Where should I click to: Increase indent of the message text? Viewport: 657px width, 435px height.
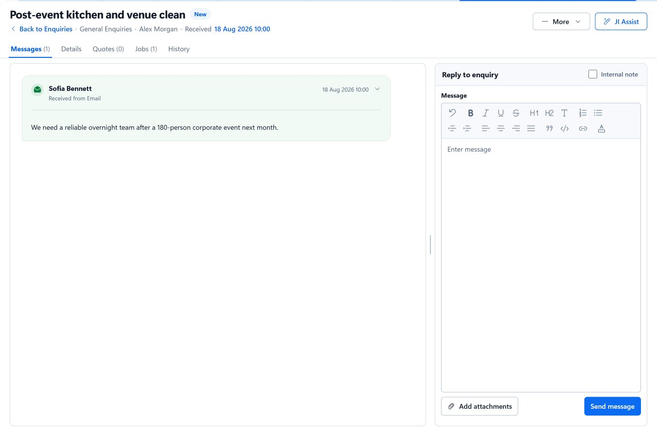pos(467,128)
